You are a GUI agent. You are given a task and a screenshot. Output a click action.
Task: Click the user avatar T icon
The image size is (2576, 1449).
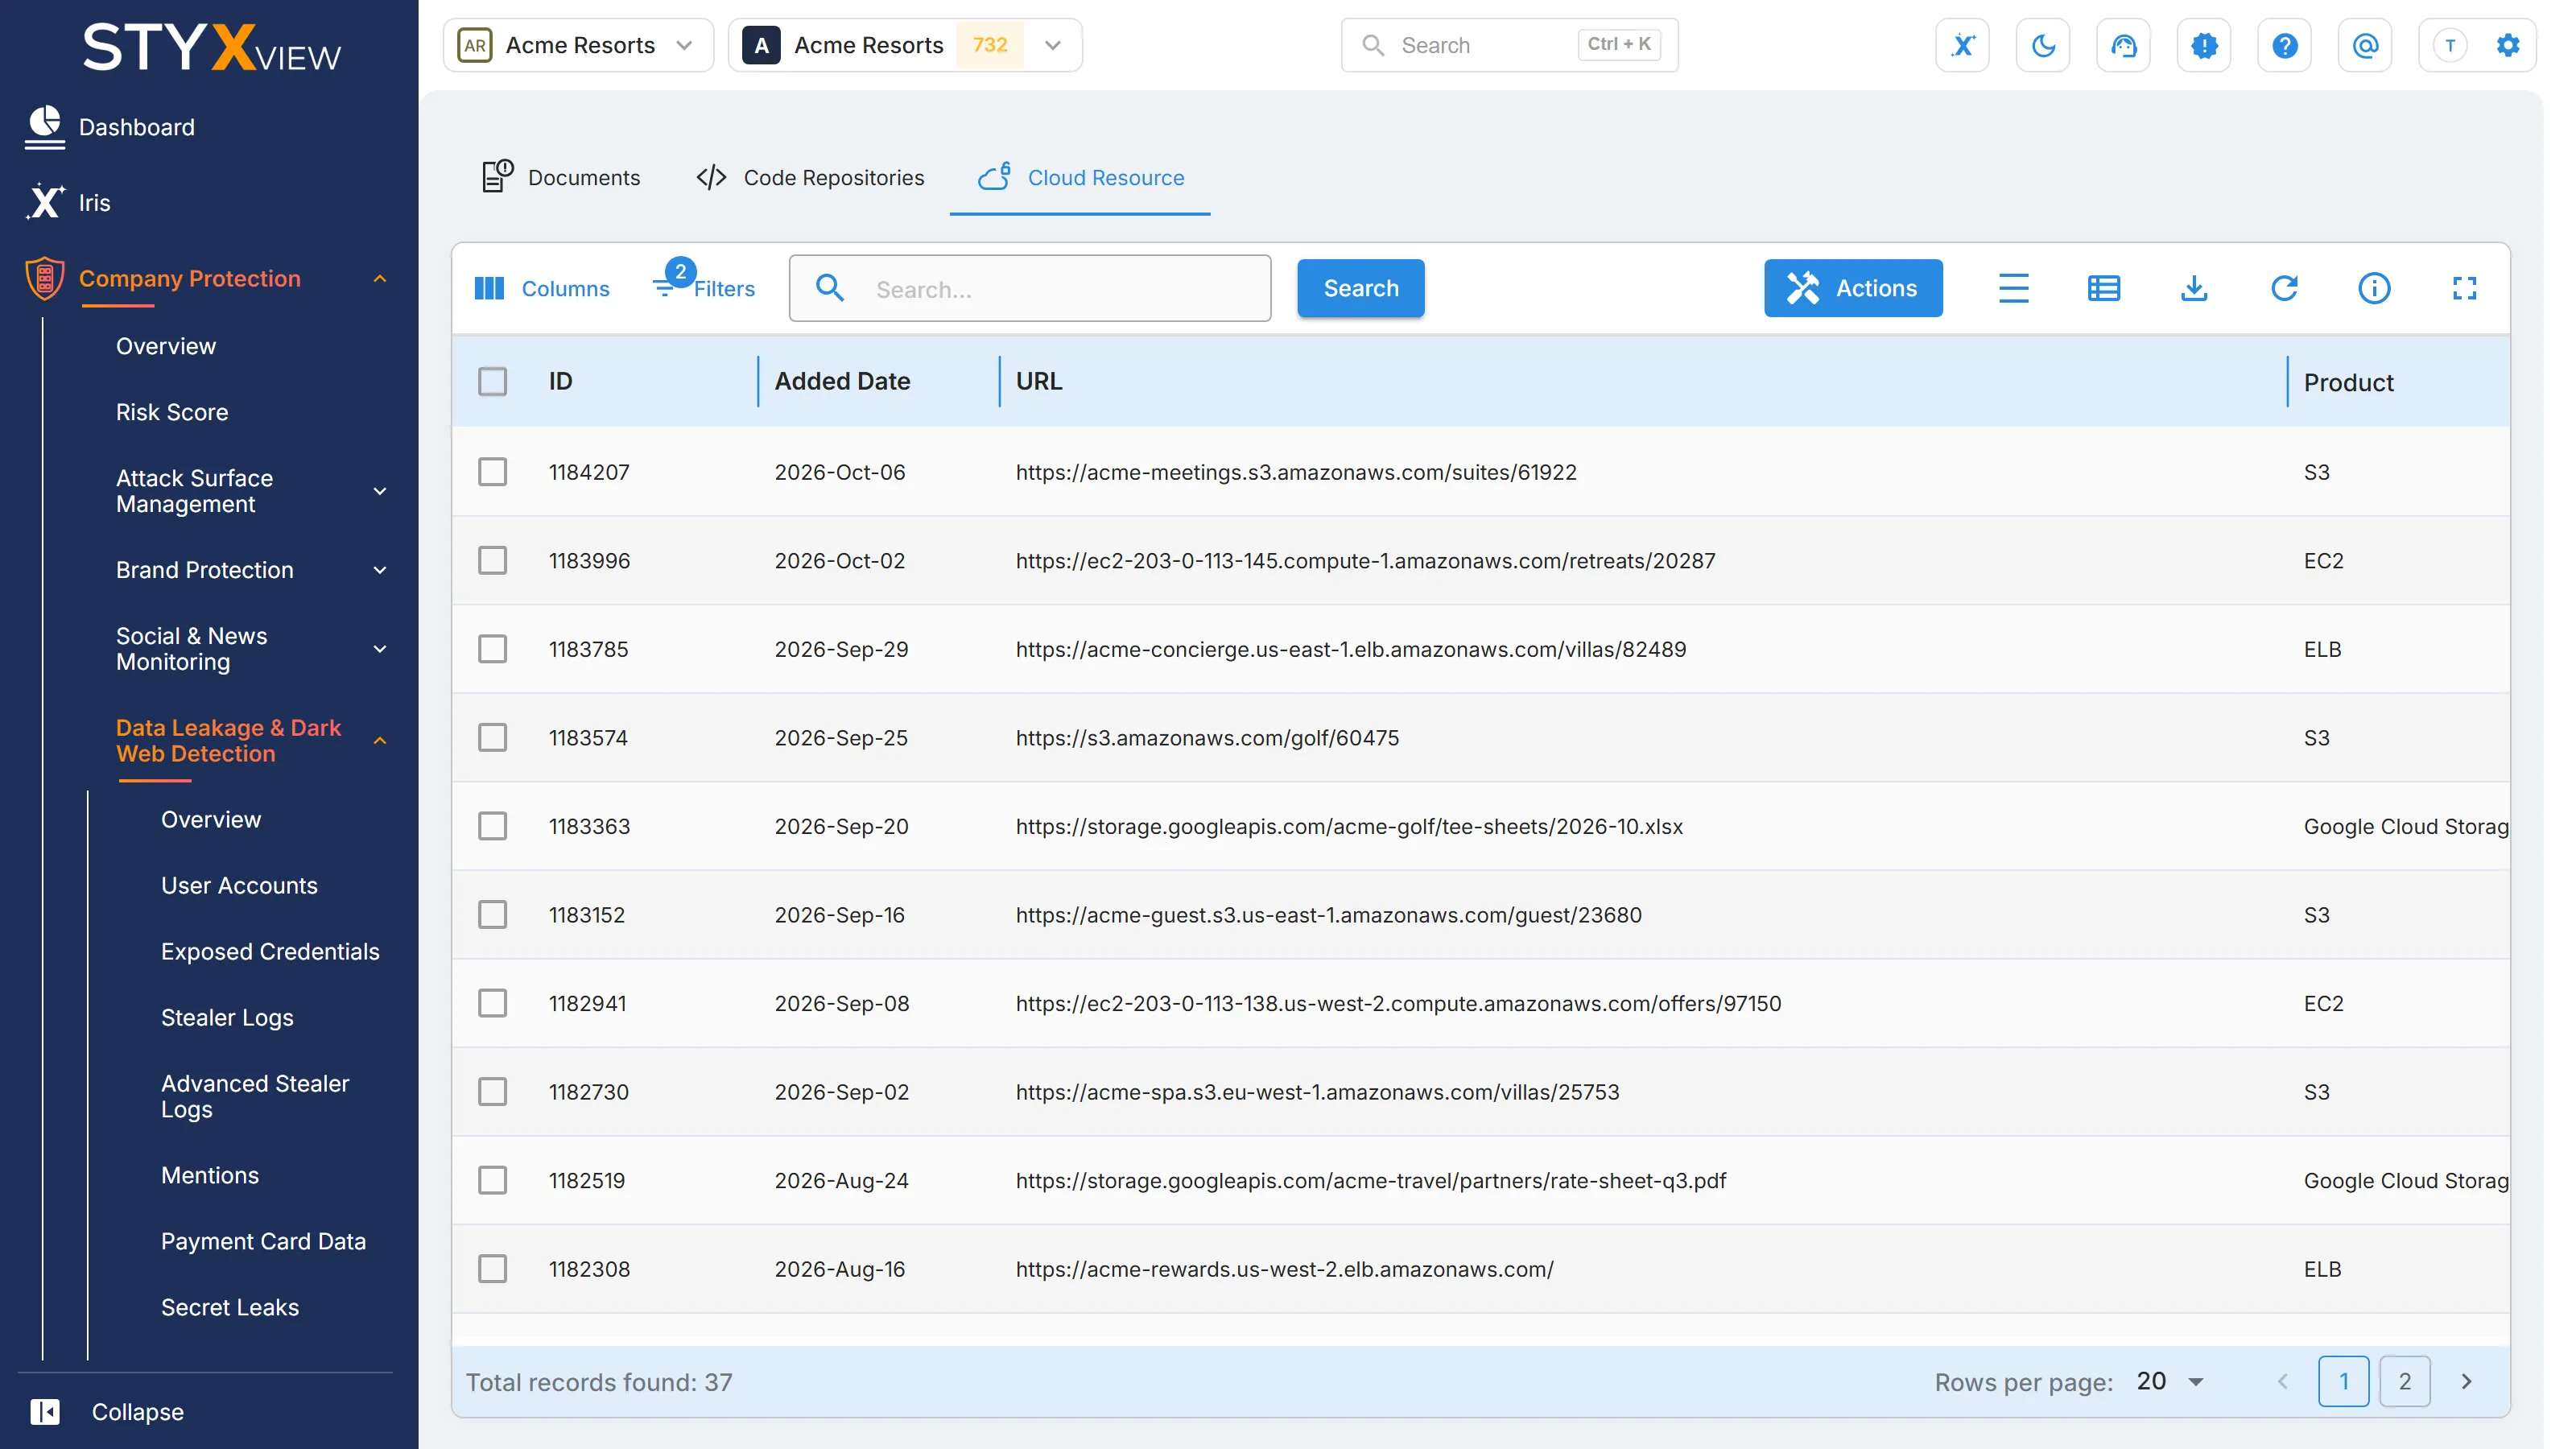click(2450, 45)
